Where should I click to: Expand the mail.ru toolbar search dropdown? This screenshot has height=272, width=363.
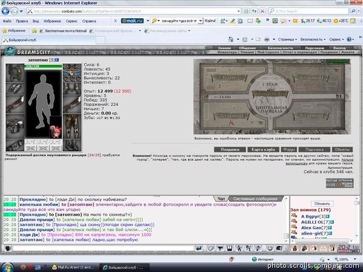pos(200,21)
